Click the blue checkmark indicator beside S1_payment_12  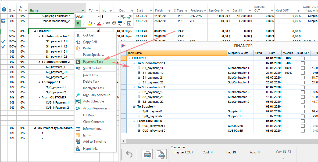click(3, 46)
